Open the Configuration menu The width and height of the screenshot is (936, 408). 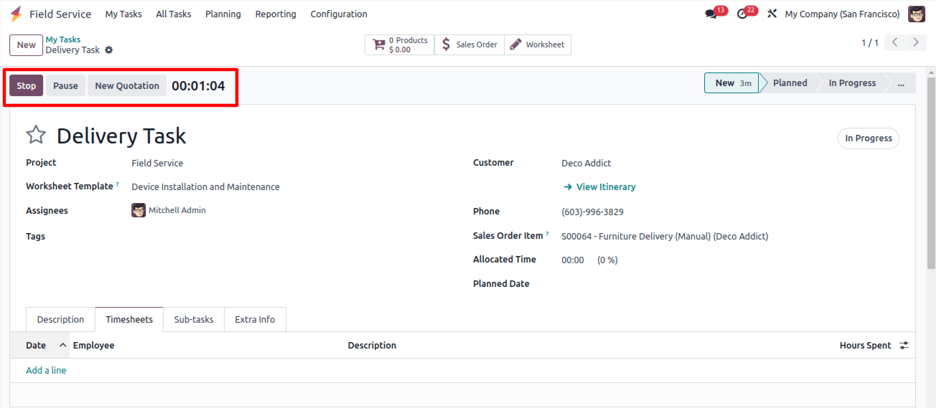pos(339,14)
